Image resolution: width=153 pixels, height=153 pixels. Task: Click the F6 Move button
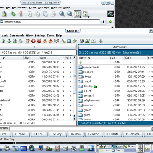pos(76,134)
